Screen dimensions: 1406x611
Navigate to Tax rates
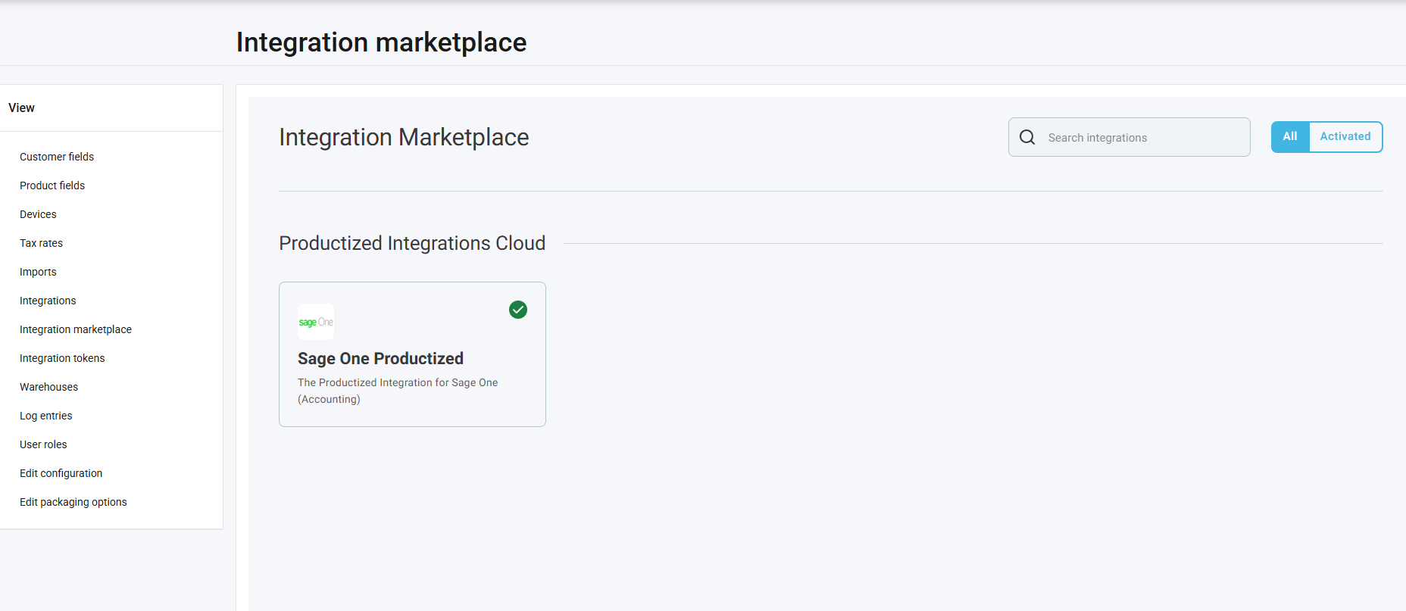[x=41, y=243]
